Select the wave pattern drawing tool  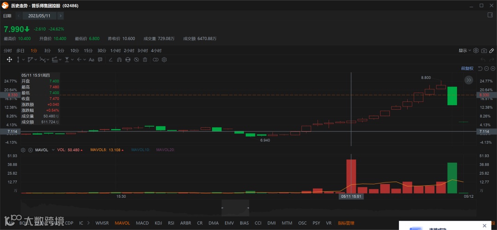pyautogui.click(x=42, y=59)
